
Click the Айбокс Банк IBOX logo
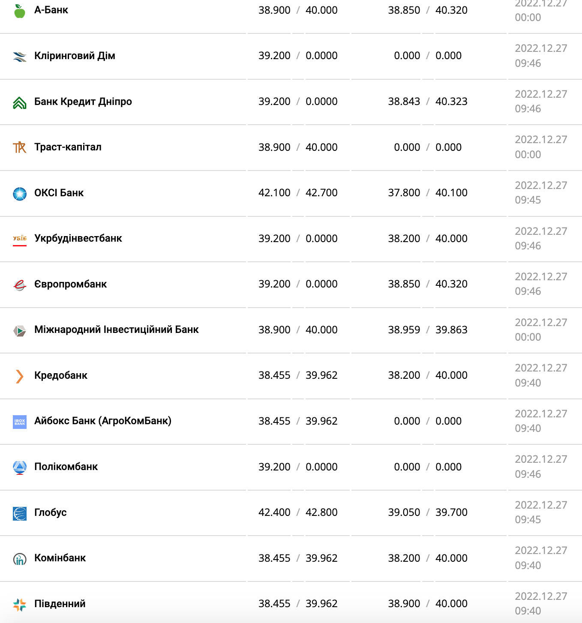tap(20, 422)
